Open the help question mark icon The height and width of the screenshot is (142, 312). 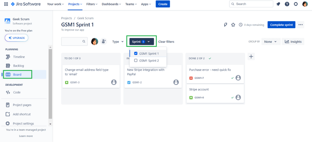click(287, 4)
